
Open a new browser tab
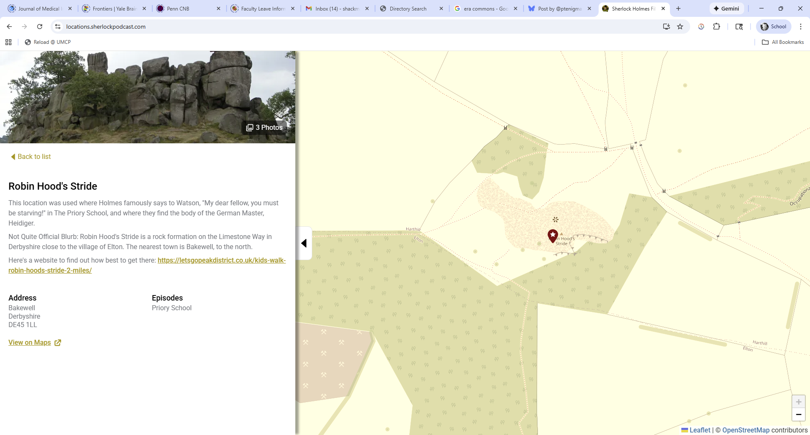[678, 8]
